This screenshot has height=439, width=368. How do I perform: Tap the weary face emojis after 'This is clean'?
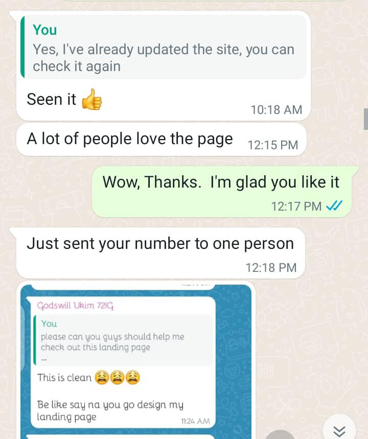click(117, 377)
